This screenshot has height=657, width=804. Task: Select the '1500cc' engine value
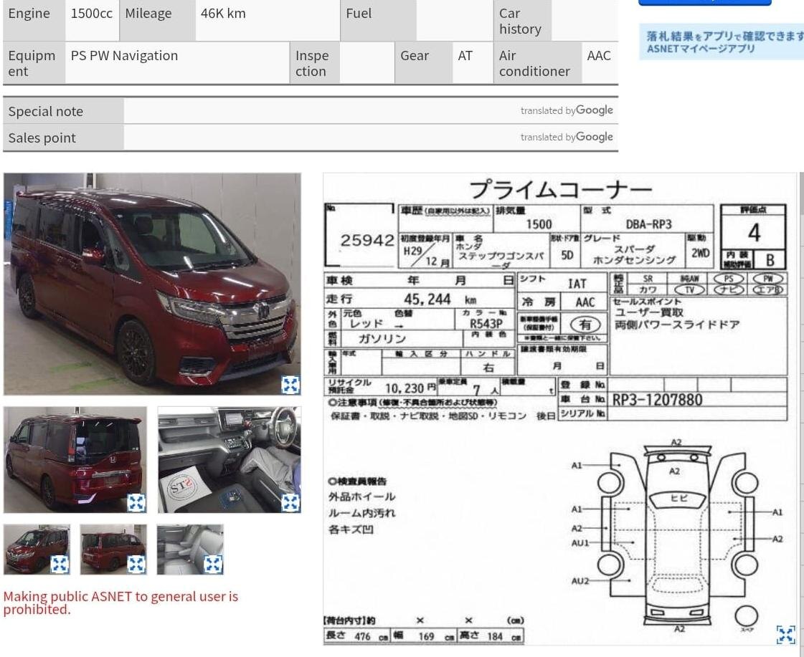(x=91, y=14)
